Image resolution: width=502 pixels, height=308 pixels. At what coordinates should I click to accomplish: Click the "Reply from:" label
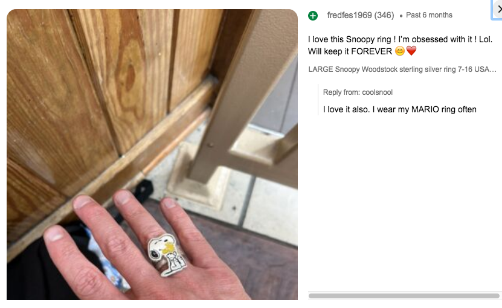(x=341, y=92)
